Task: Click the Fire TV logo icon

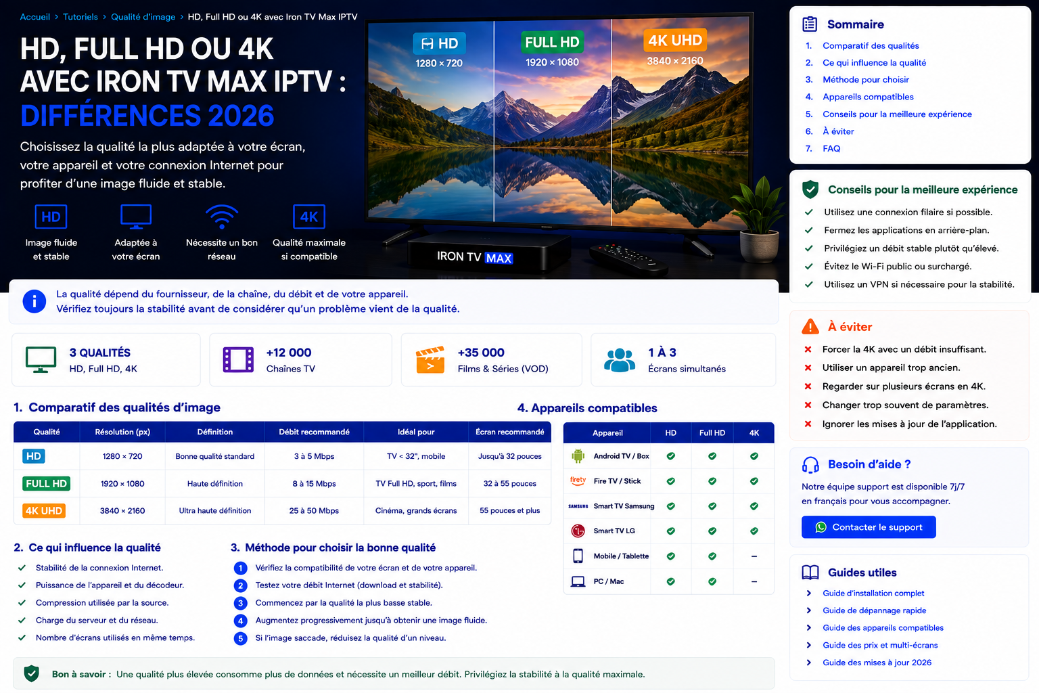Action: 578,480
